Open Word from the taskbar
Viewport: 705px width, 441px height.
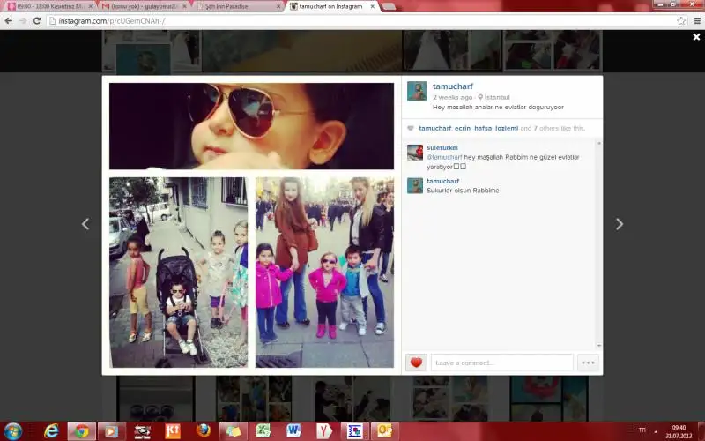293,431
